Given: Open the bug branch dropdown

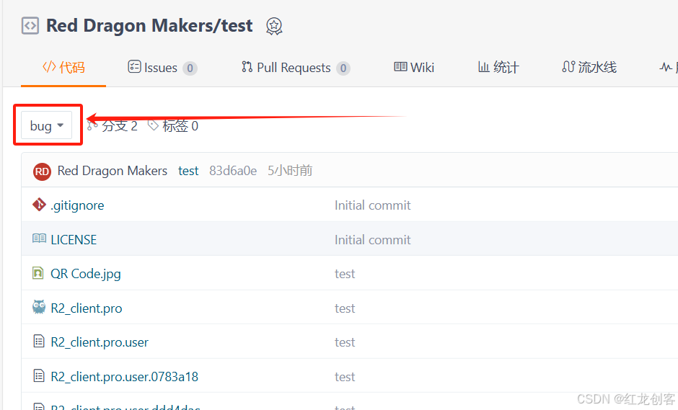Looking at the screenshot, I should tap(47, 125).
